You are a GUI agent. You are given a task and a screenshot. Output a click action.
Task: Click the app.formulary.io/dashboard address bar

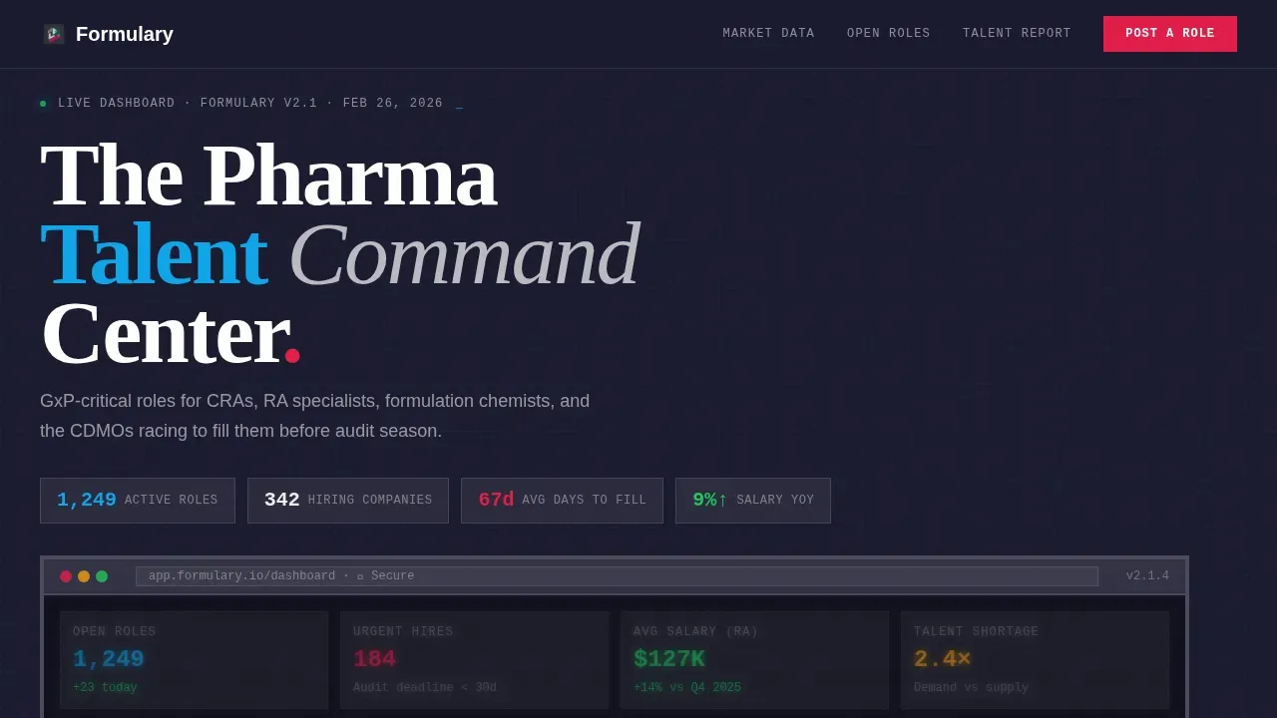[x=617, y=576]
